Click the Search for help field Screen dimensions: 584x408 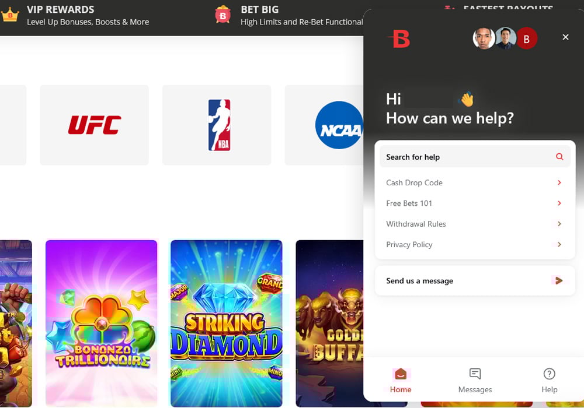[467, 157]
